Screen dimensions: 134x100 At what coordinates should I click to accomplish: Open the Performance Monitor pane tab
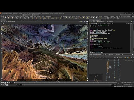(x=110, y=20)
